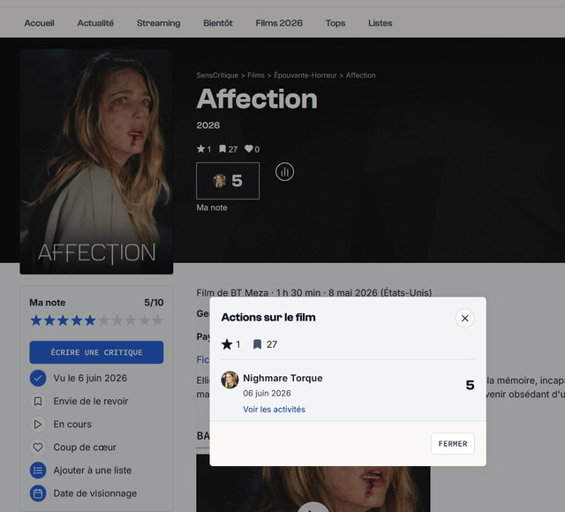565x512 pixels.
Task: Click the Fermer button
Action: (x=453, y=443)
